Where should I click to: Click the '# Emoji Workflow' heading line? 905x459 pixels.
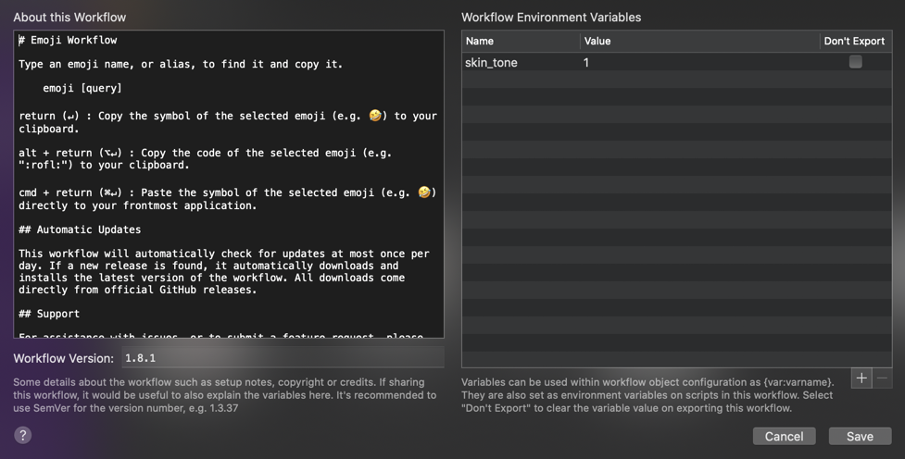pos(68,40)
